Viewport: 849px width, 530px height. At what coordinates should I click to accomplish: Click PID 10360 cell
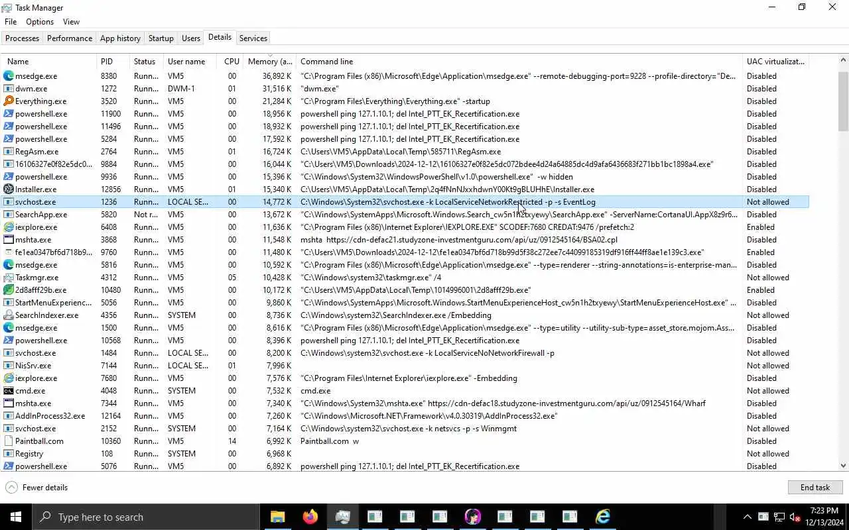[x=111, y=441]
